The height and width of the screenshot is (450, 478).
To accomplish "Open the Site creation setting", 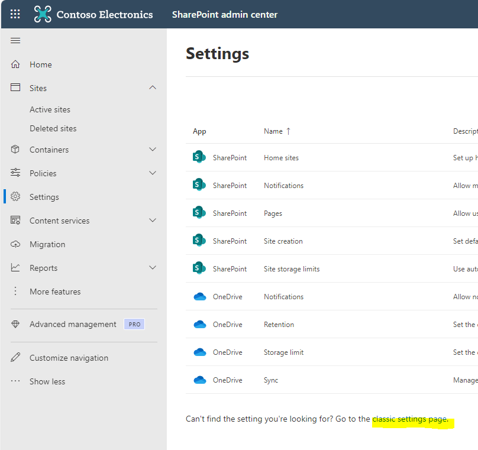I will coord(283,241).
